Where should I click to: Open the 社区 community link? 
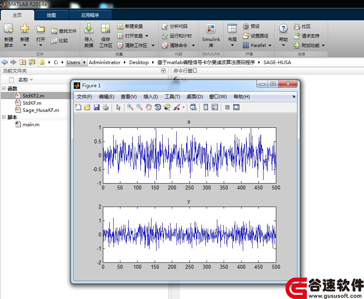(x=302, y=26)
